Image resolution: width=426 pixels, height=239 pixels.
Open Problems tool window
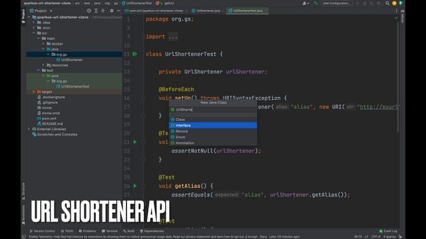[x=87, y=231]
